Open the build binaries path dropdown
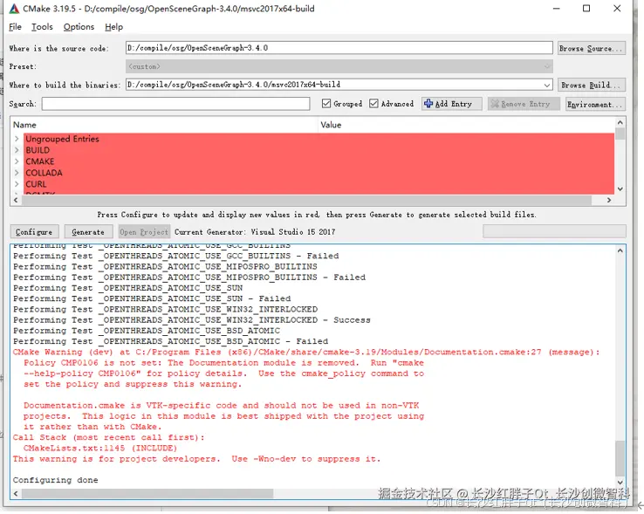Viewport: 644px width, 514px height. (546, 85)
